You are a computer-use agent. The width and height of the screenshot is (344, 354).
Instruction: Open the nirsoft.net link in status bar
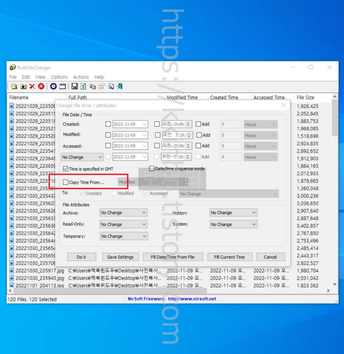[x=192, y=299]
